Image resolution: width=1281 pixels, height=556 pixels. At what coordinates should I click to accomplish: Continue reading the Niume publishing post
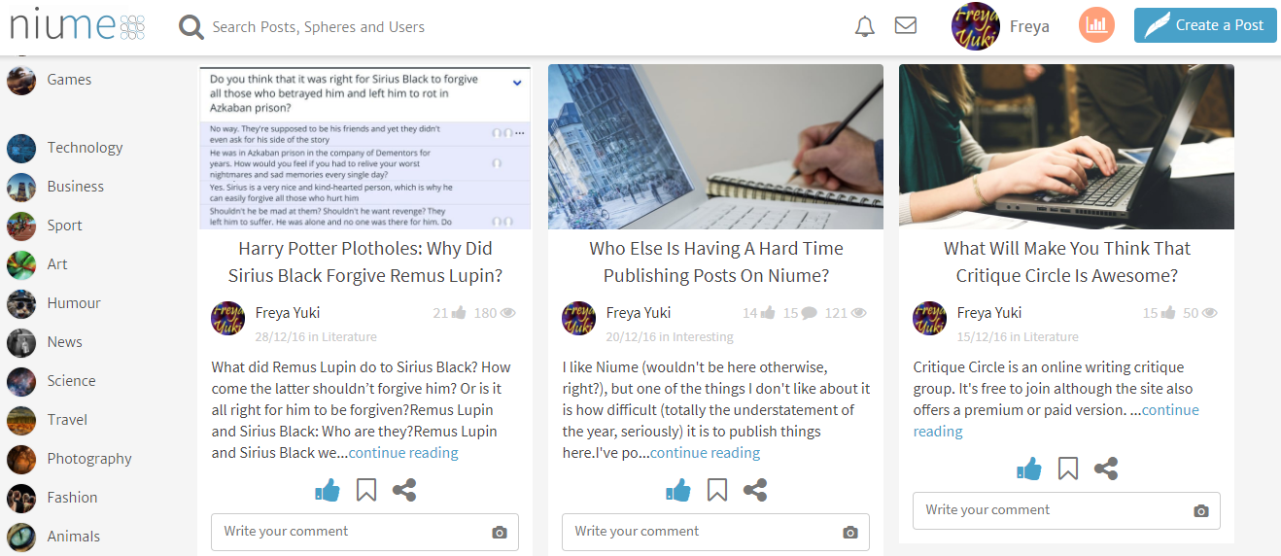tap(706, 453)
